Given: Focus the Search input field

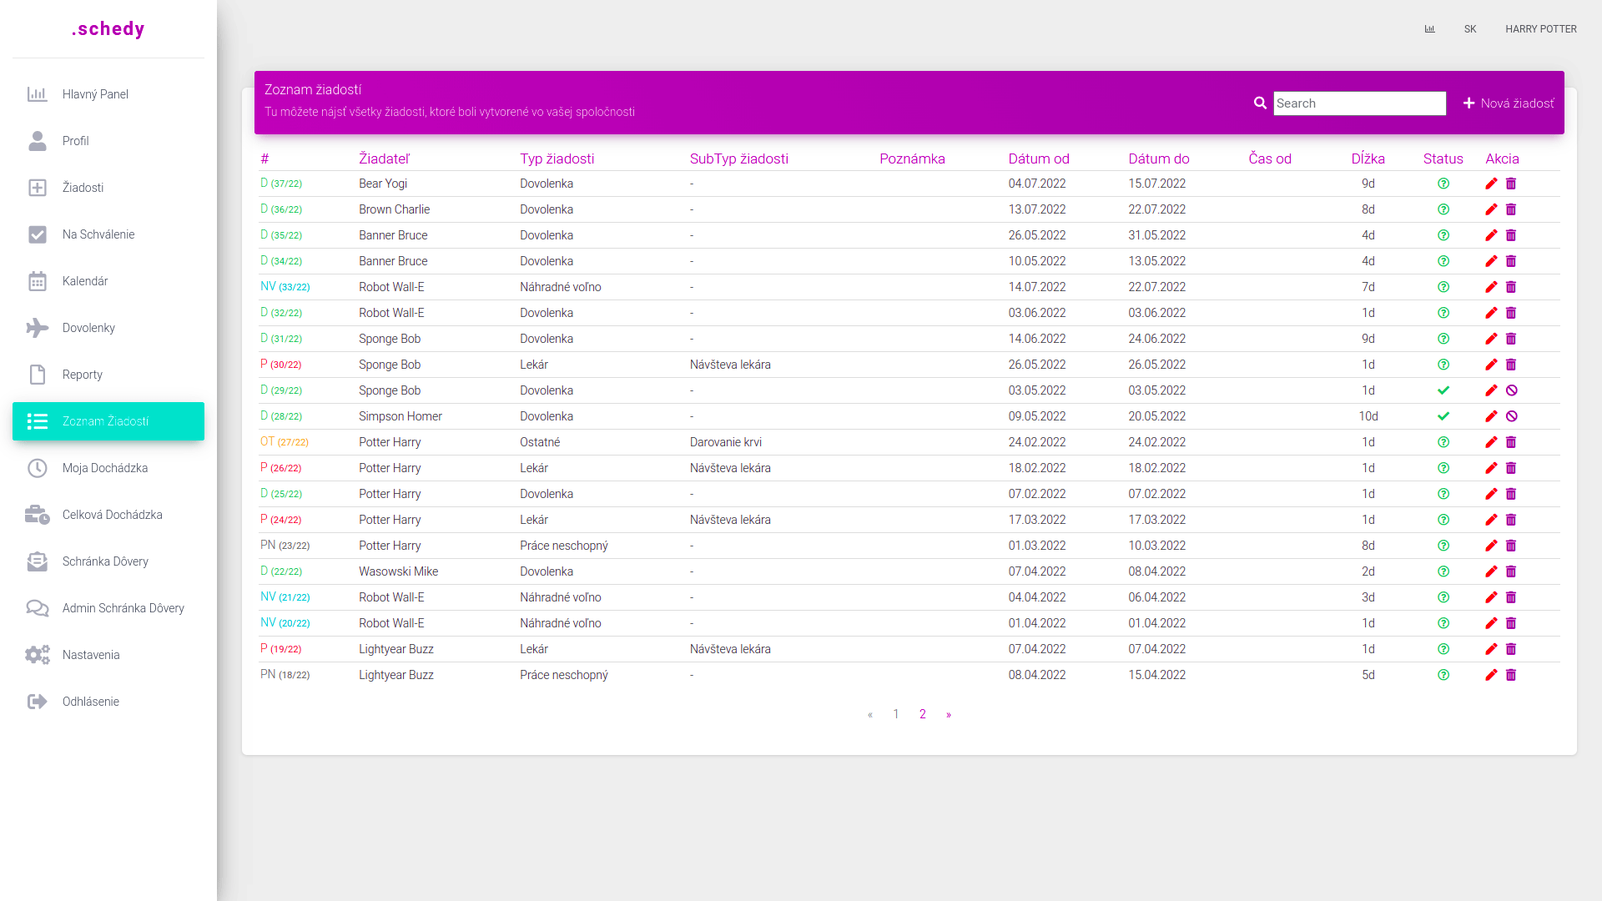Looking at the screenshot, I should [1359, 103].
